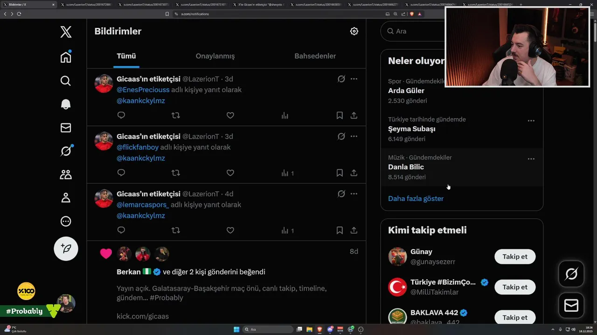597x335 pixels.
Task: Open @lemarcaspors_ mention link
Action: (143, 205)
